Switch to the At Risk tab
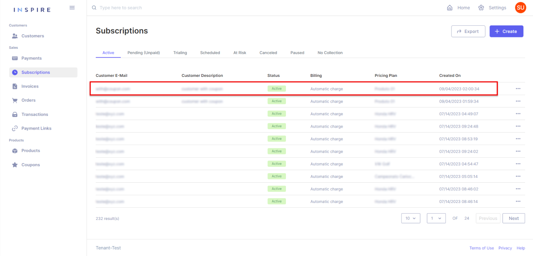 tap(240, 53)
